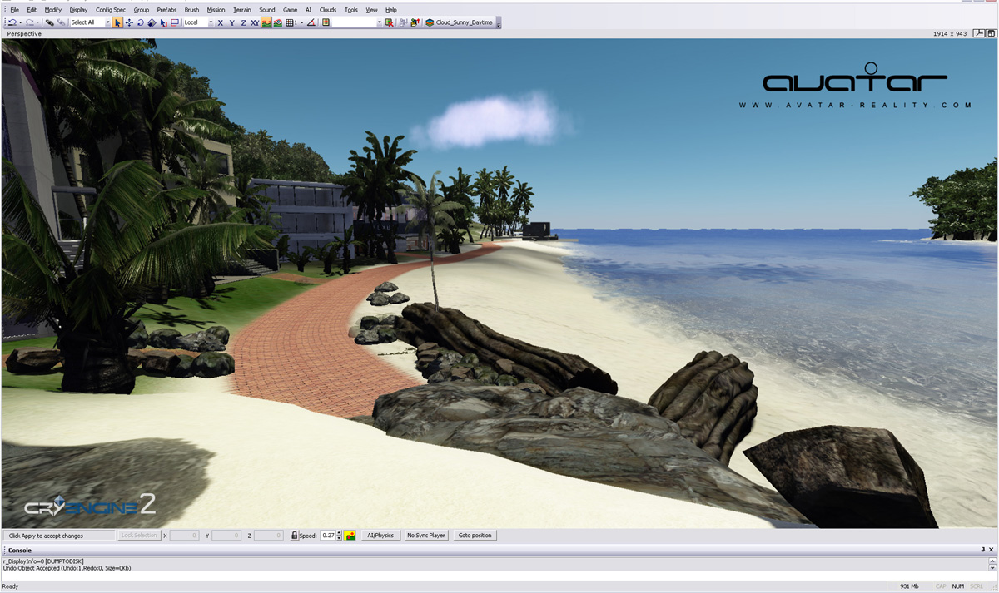Open the object list book icon
Viewport: 999px width, 593px height.
click(x=325, y=22)
